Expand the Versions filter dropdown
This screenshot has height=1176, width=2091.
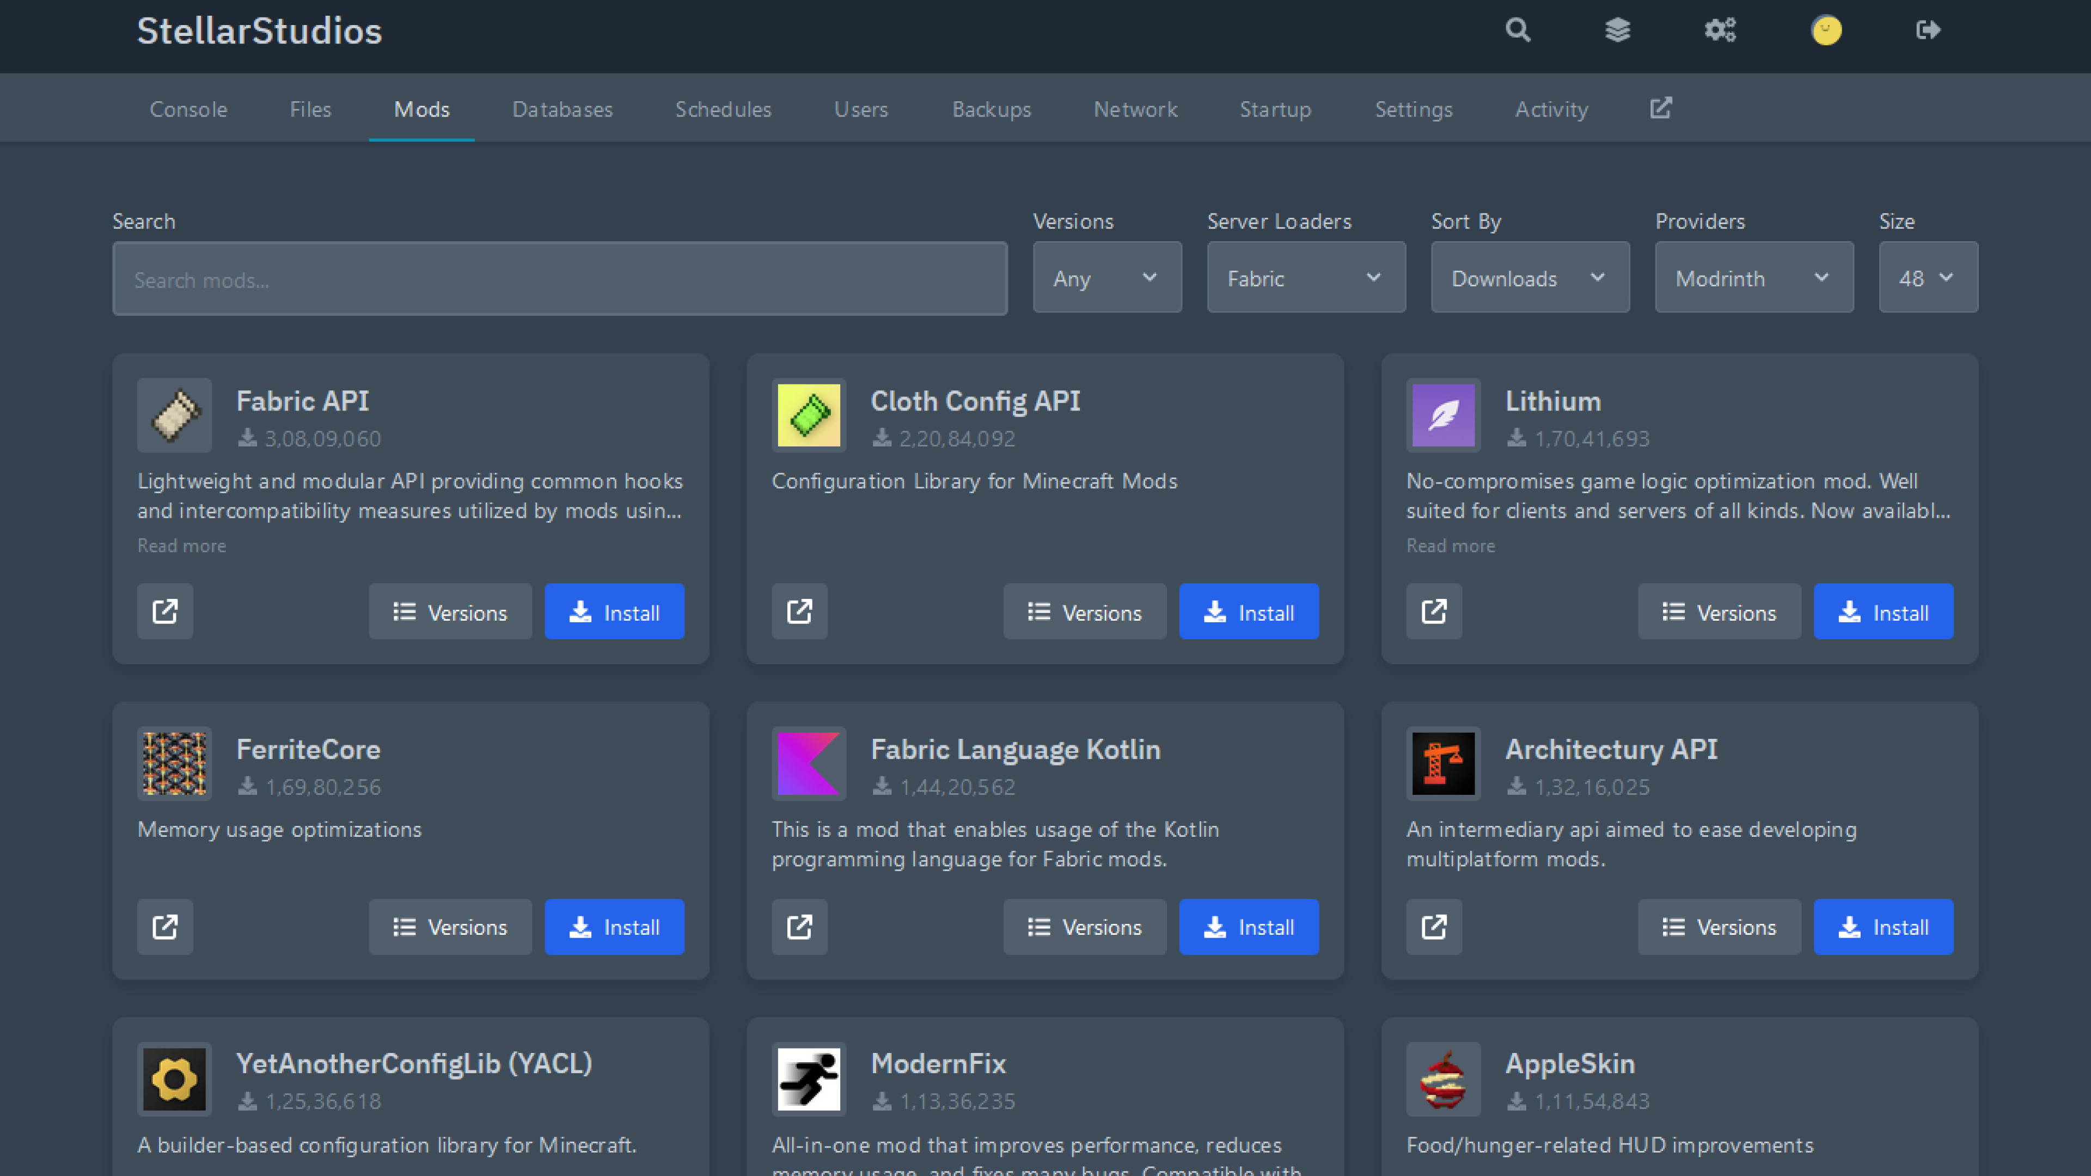coord(1106,278)
